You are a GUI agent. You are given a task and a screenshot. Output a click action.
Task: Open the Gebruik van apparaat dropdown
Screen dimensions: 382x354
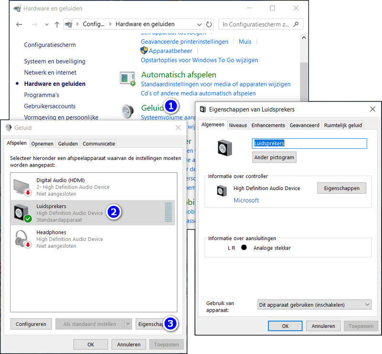[314, 304]
